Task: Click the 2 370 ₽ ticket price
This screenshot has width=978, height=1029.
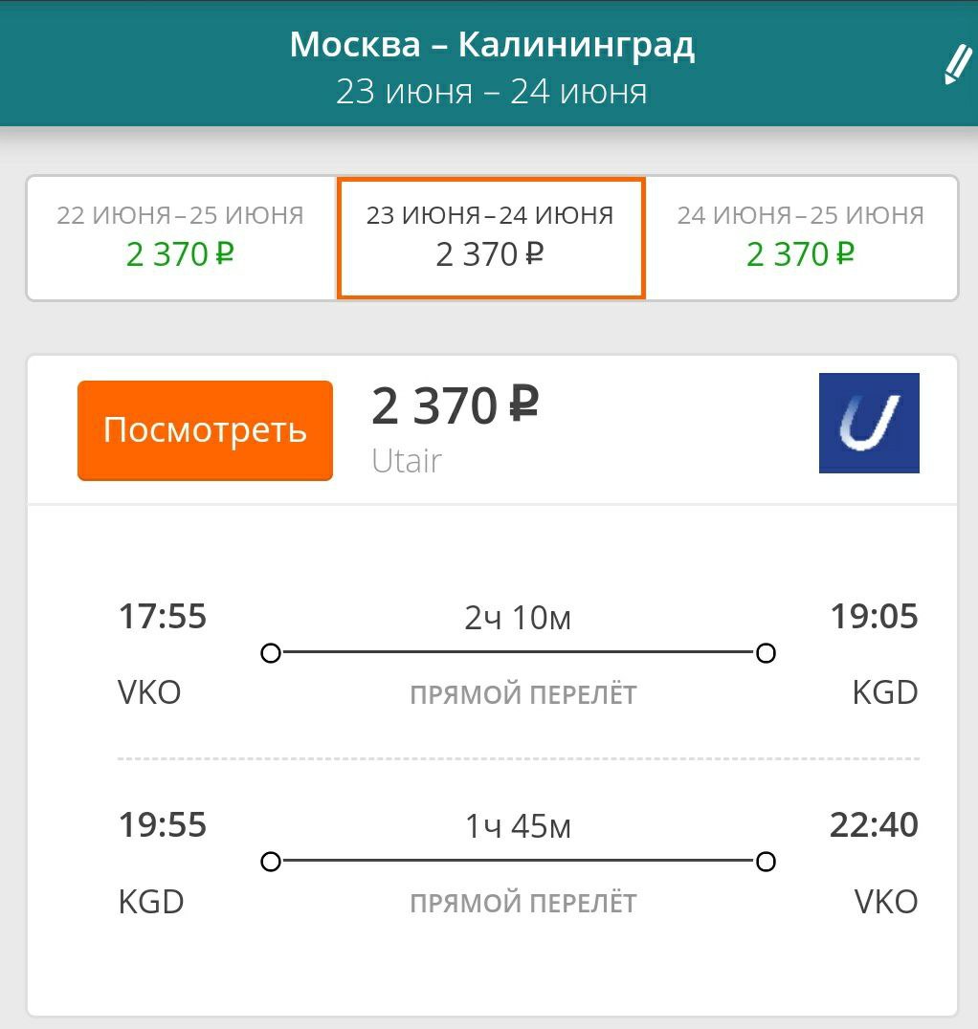Action: [456, 406]
